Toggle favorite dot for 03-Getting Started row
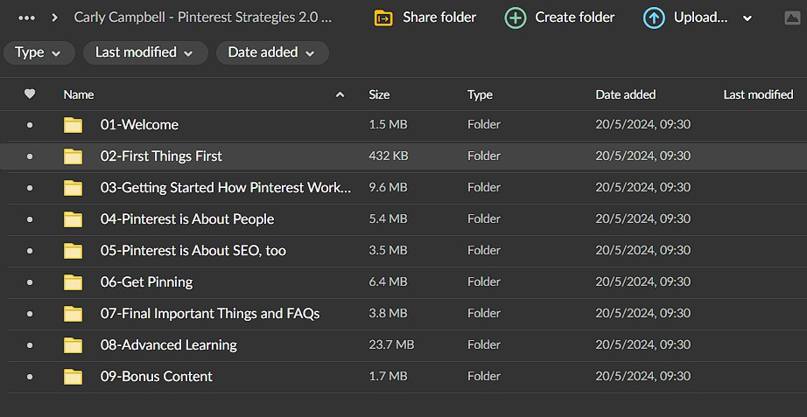 (30, 188)
